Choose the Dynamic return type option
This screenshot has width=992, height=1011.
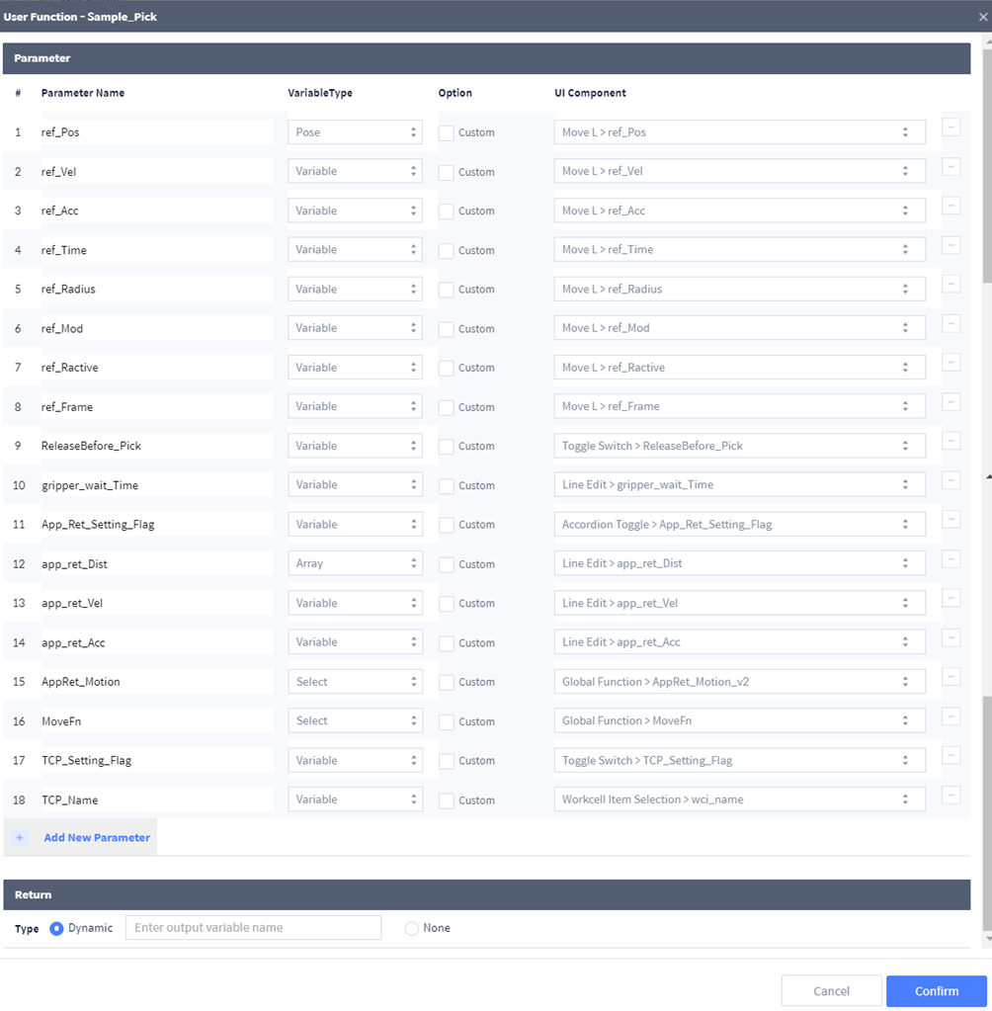[x=56, y=928]
